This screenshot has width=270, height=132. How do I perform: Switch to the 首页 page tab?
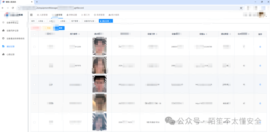[x=33, y=21]
